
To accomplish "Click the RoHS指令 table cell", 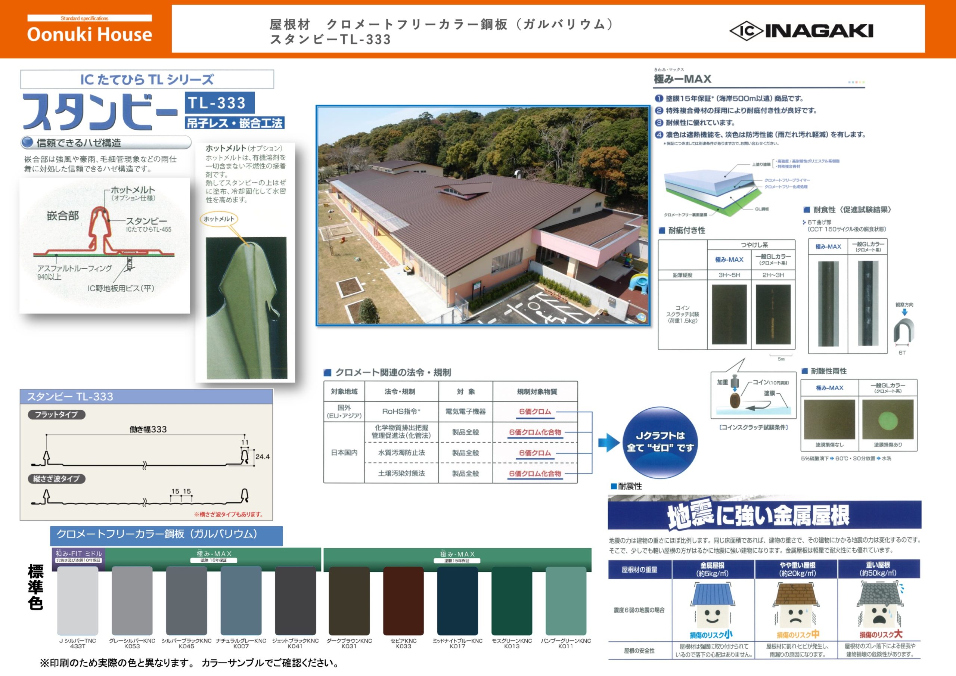I will [401, 412].
